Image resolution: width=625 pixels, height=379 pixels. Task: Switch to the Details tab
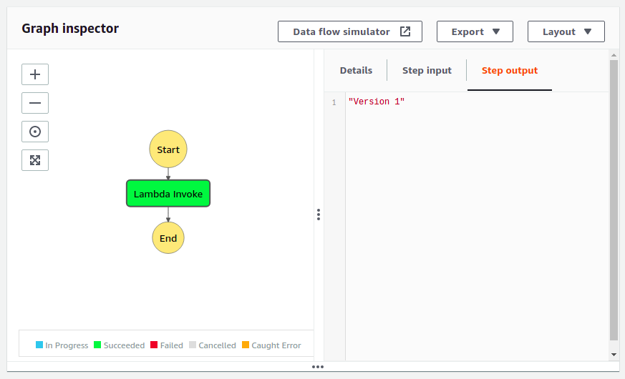[356, 71]
